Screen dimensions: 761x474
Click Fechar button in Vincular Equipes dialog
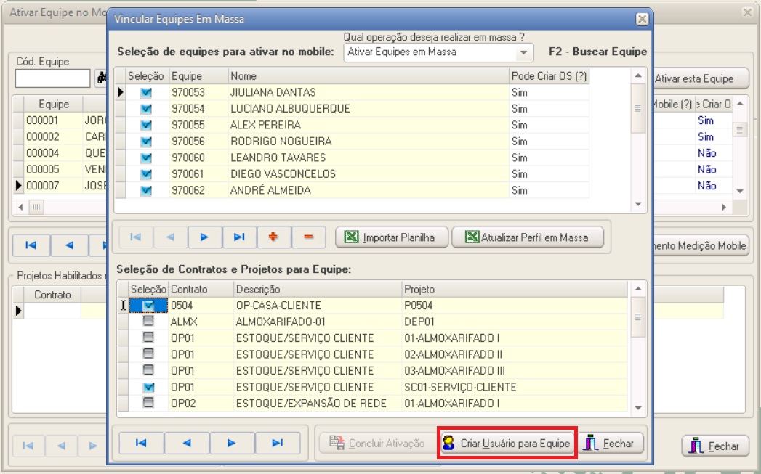pos(611,444)
